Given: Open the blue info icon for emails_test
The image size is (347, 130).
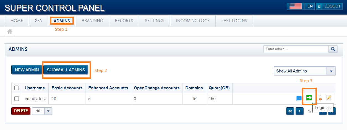Looking at the screenshot, I should pos(299,98).
